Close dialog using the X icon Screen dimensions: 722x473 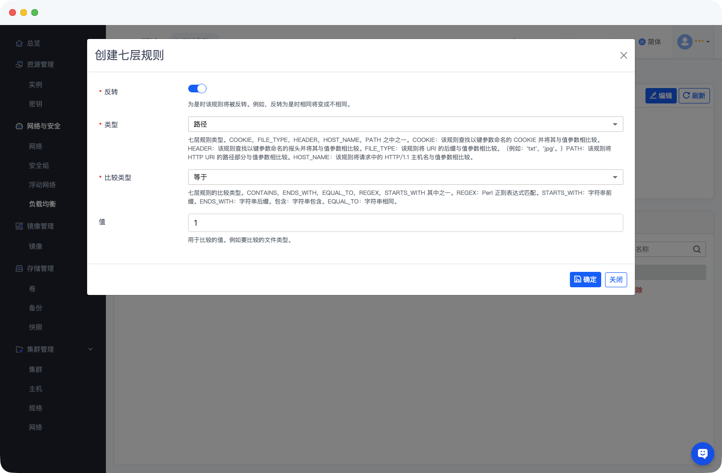coord(623,55)
